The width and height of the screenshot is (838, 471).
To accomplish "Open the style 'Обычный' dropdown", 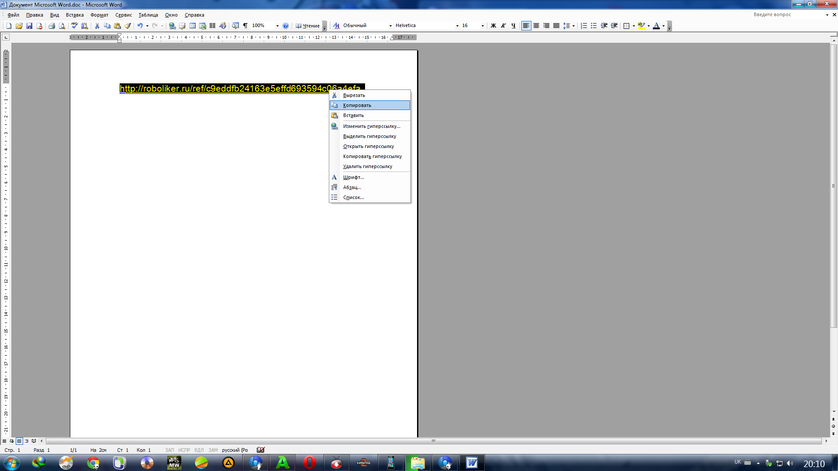I will [390, 26].
